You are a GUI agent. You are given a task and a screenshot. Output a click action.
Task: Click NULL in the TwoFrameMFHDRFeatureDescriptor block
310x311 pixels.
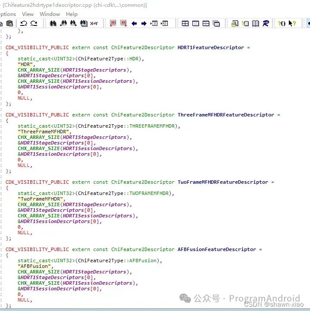coord(24,232)
